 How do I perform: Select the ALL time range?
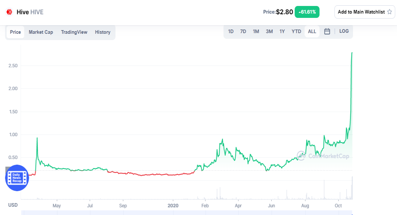[x=312, y=31]
